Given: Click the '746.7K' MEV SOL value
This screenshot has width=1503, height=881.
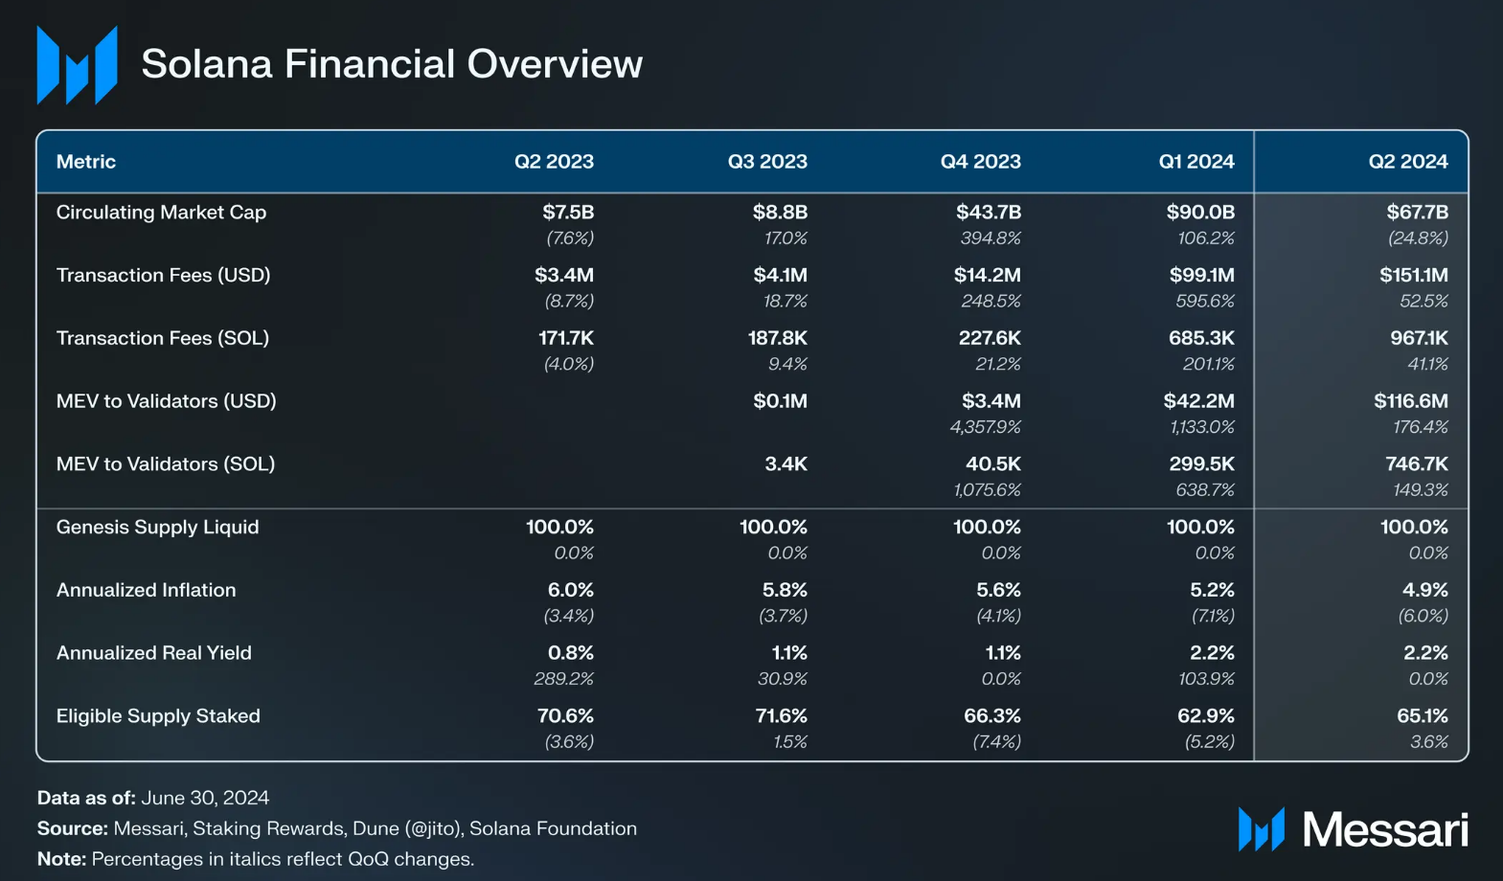Looking at the screenshot, I should 1417,464.
